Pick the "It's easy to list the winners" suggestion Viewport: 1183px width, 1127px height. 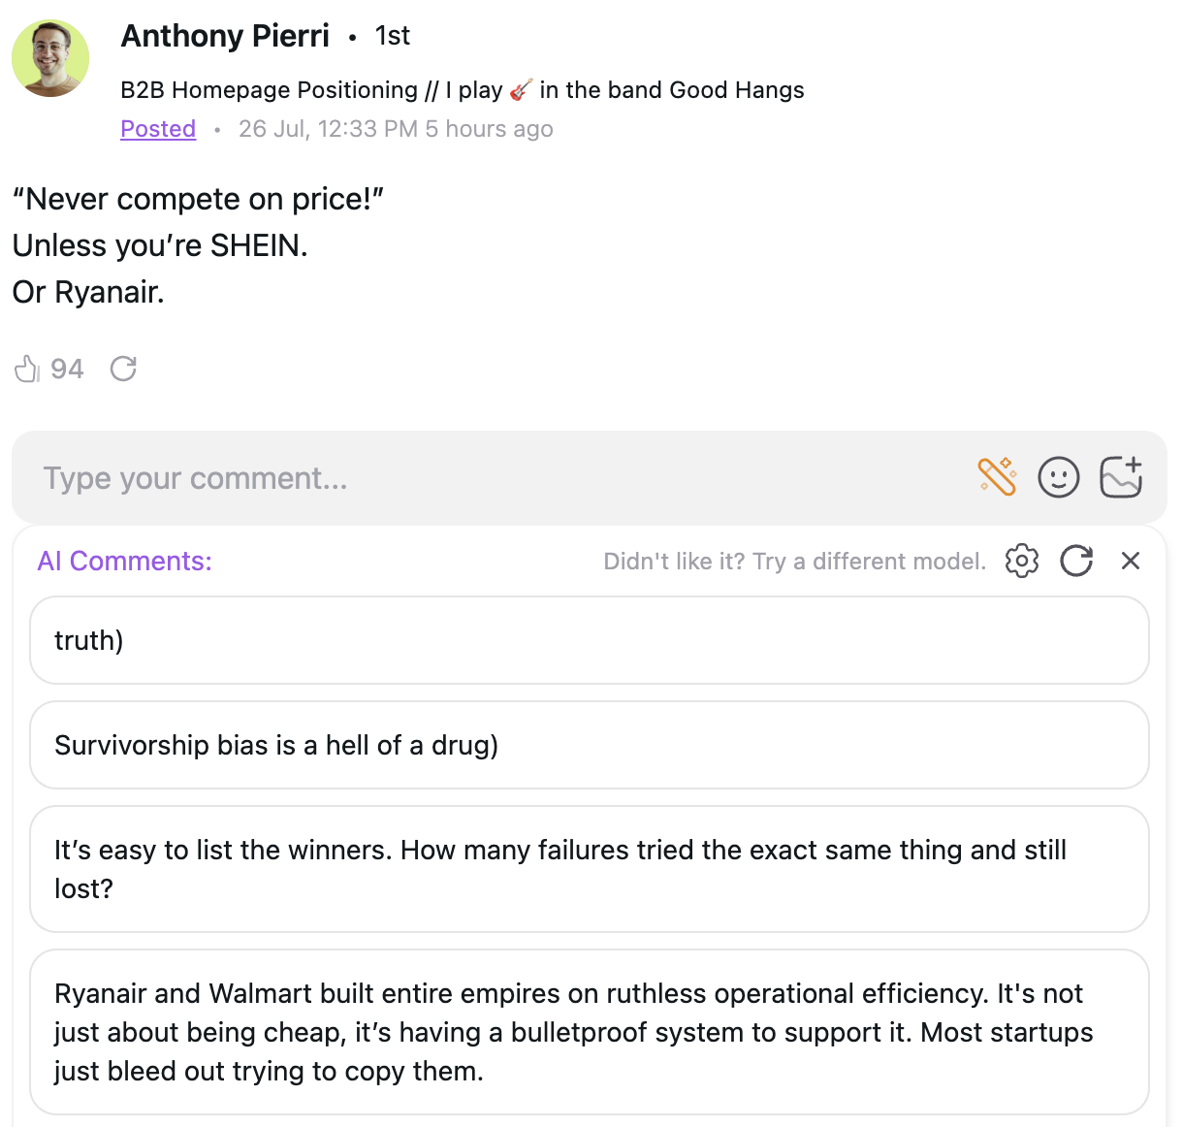tap(589, 869)
